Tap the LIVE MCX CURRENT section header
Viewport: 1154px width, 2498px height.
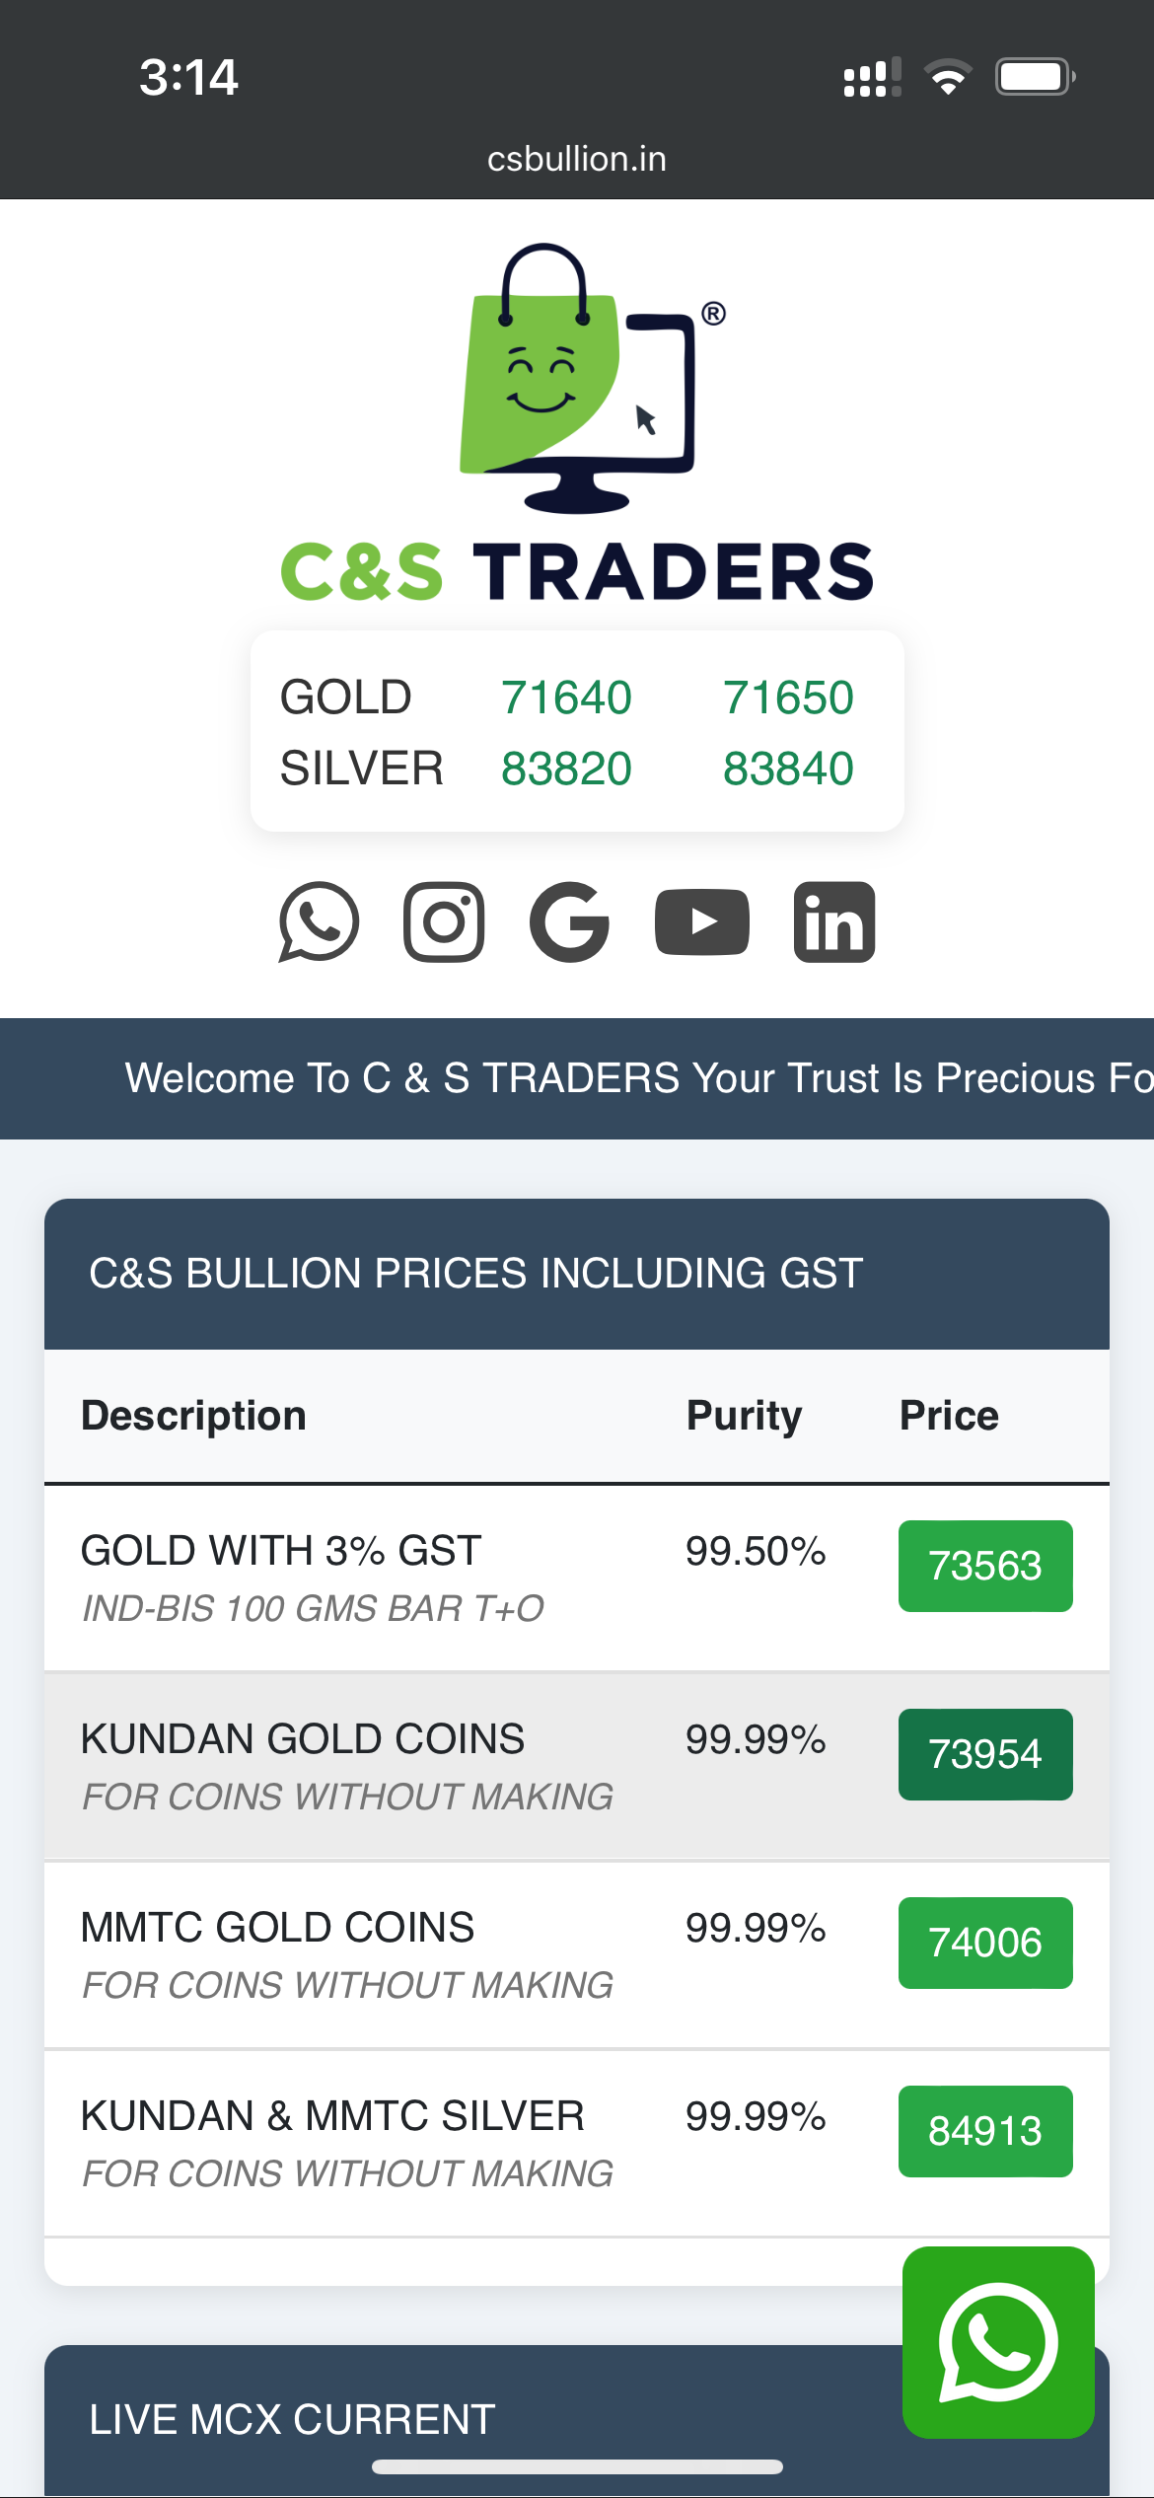pyautogui.click(x=292, y=2419)
